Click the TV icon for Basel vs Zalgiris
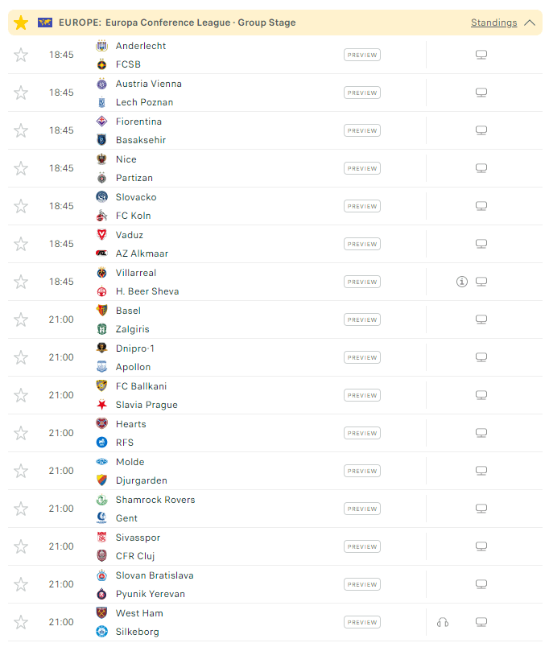549x647 pixels. pos(481,319)
